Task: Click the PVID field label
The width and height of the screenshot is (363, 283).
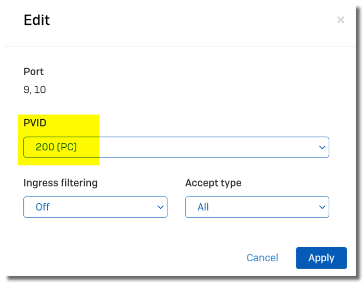Action: click(35, 123)
